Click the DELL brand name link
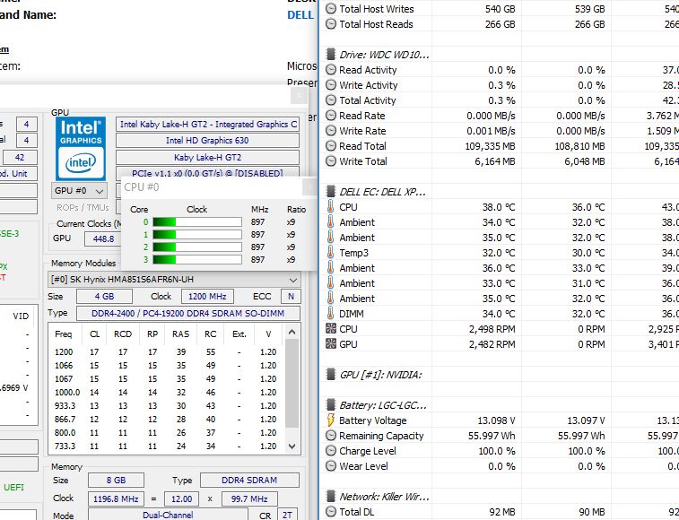The width and height of the screenshot is (679, 520). [x=300, y=15]
